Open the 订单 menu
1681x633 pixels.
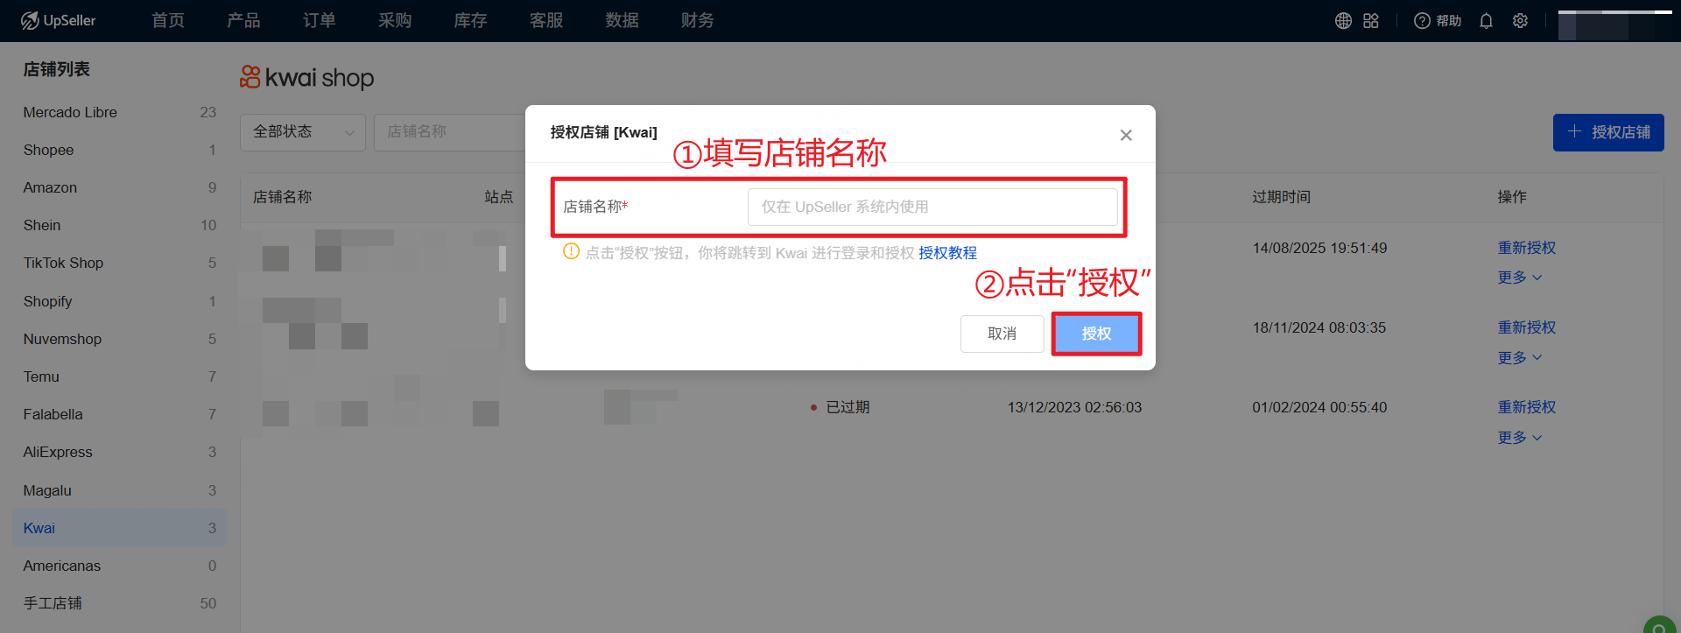[319, 20]
